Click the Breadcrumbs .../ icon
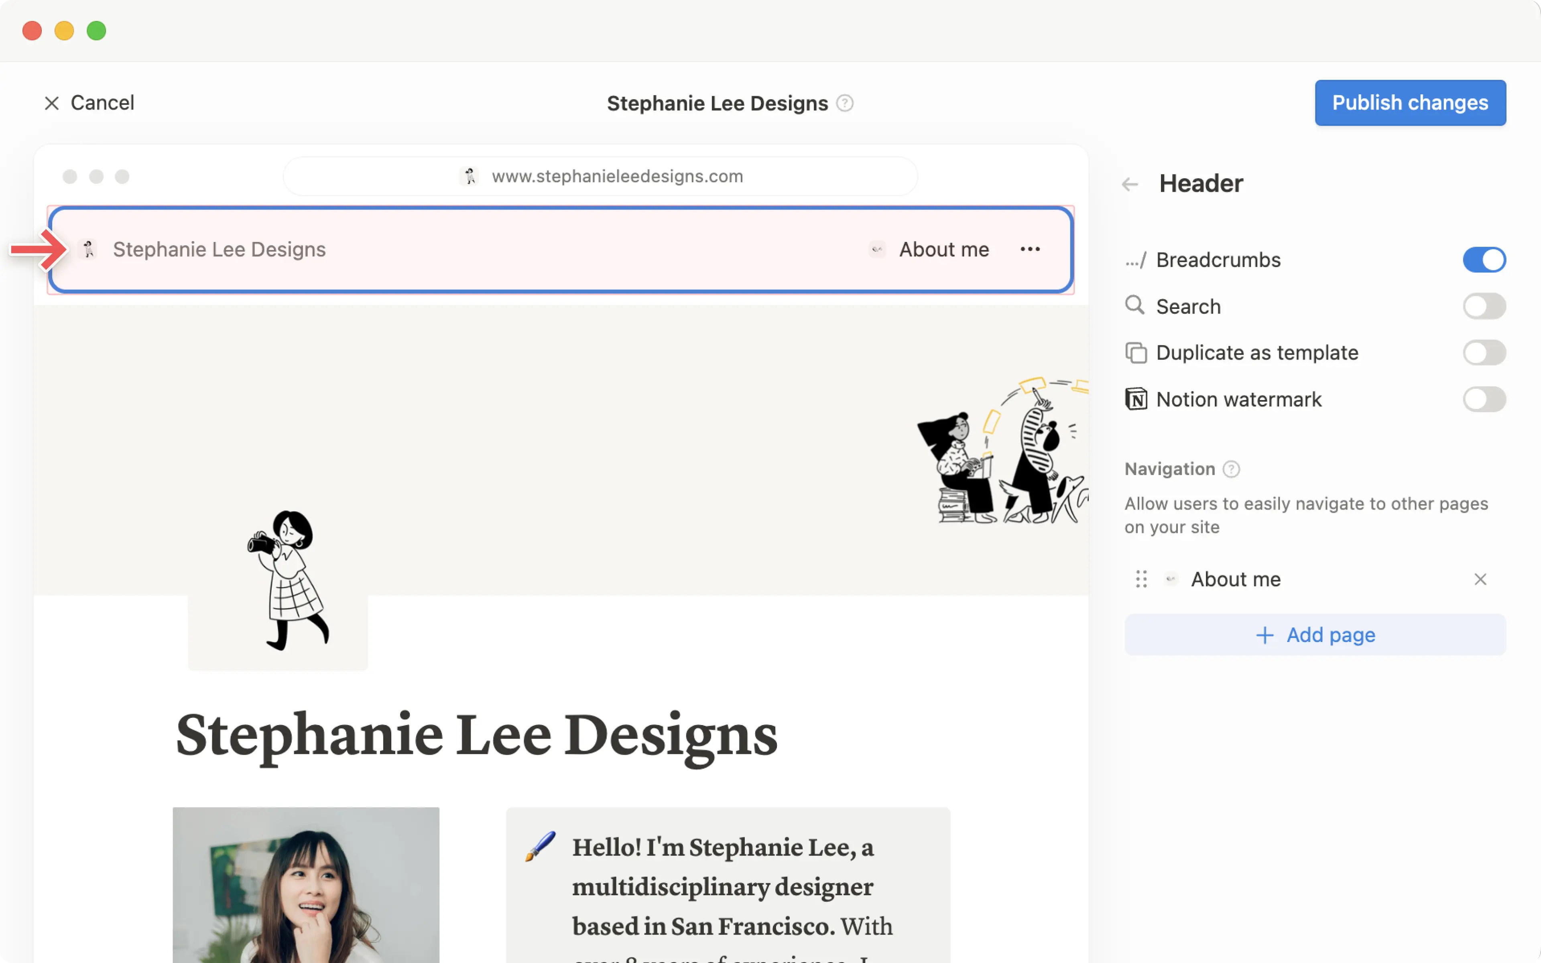Screen dimensions: 1541x963 pos(1136,259)
